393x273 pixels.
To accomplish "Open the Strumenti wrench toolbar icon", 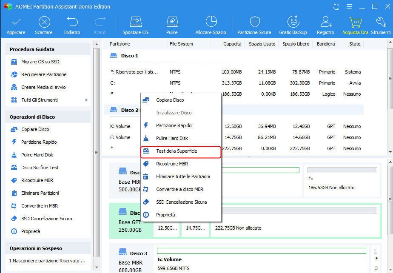I will (381, 22).
